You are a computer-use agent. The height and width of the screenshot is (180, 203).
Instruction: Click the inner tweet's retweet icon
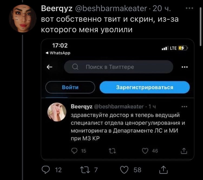click(x=112, y=151)
